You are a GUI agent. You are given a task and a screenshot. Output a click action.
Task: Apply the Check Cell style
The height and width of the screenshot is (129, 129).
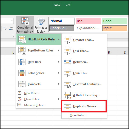point(62,28)
